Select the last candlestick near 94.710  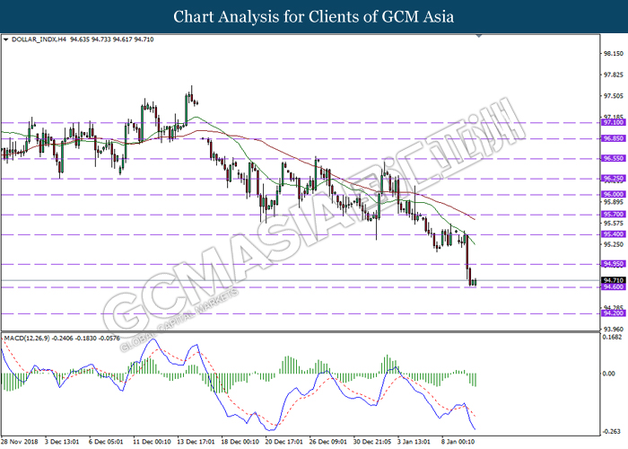pos(475,282)
